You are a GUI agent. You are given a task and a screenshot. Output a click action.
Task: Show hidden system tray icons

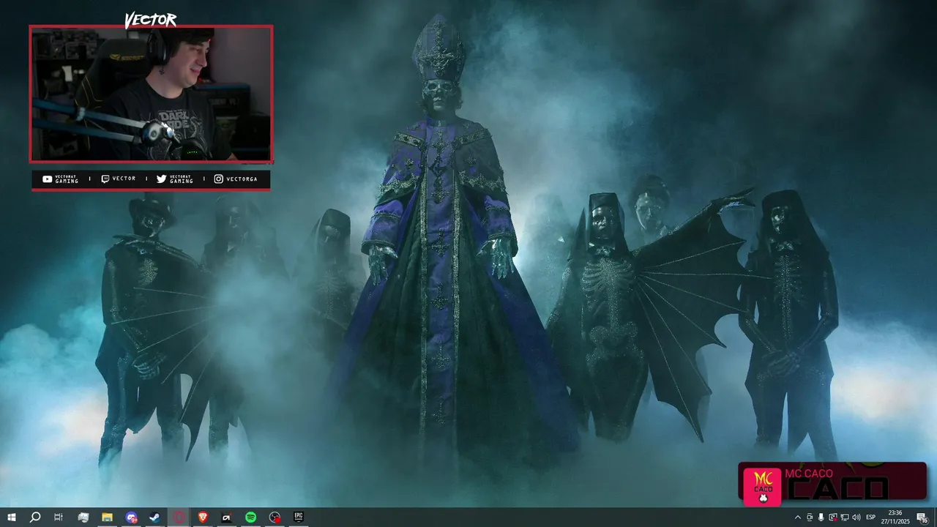(798, 517)
